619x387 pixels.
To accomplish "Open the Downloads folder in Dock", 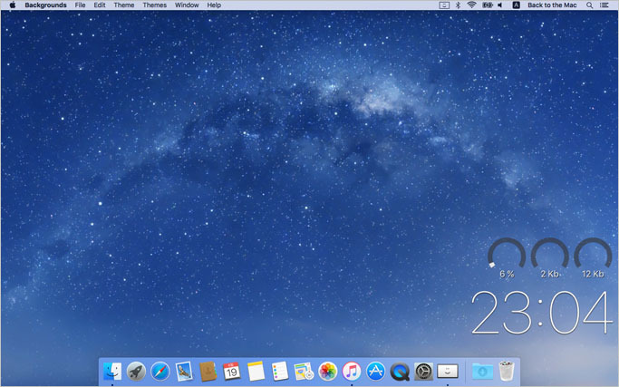I will (x=482, y=372).
